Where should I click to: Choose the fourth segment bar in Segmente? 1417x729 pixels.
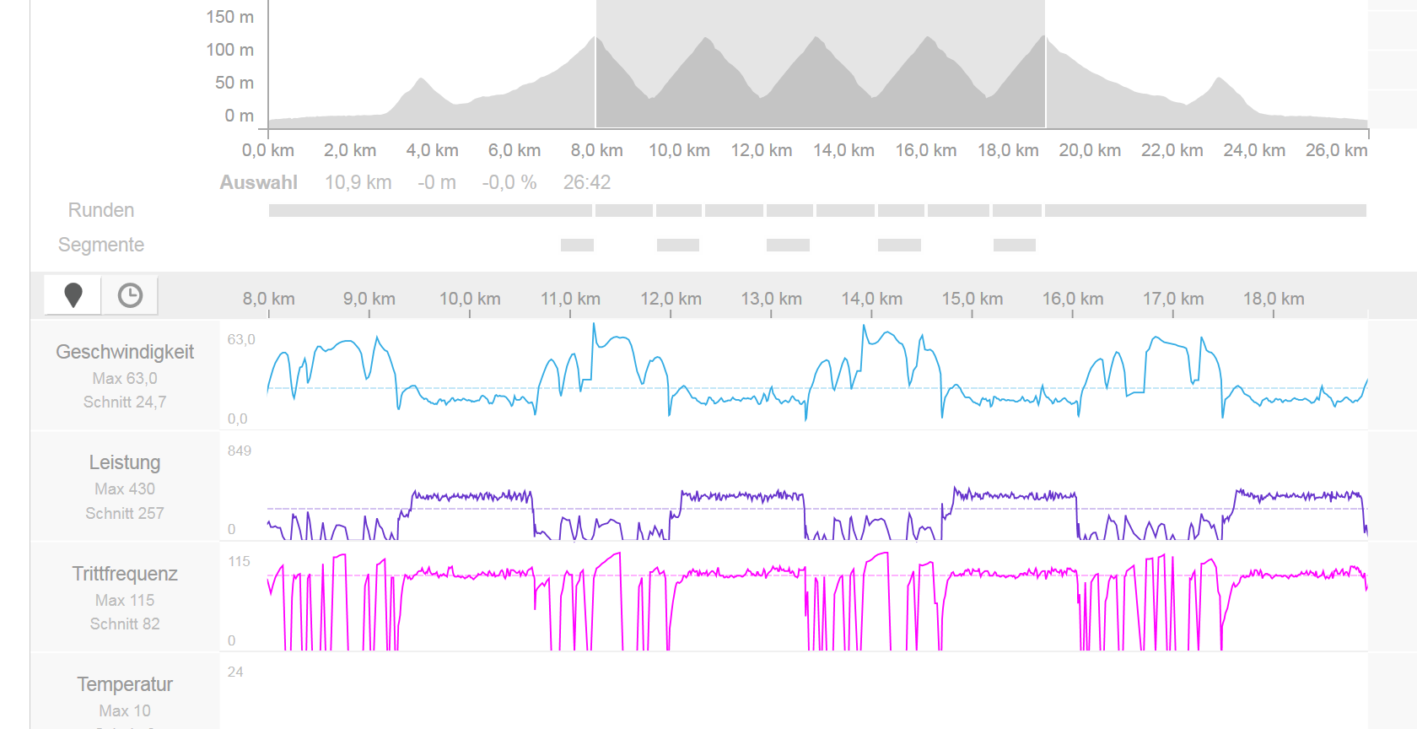(899, 246)
